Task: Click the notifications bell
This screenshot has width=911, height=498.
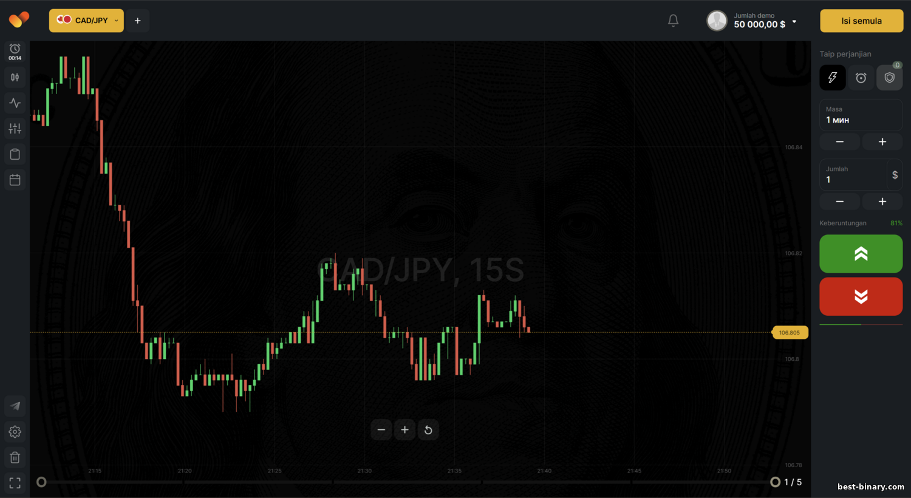Action: coord(673,21)
